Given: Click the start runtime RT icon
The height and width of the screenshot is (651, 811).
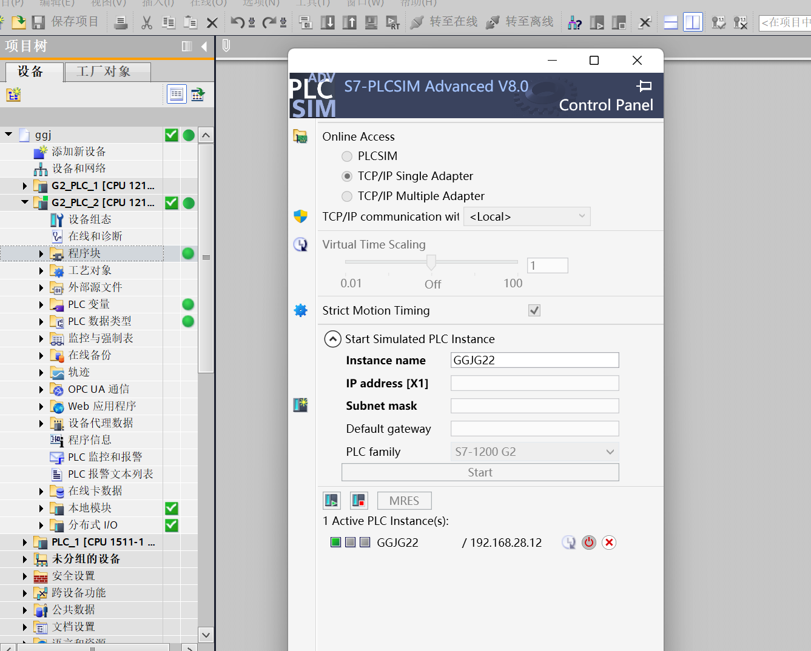Looking at the screenshot, I should coord(393,22).
